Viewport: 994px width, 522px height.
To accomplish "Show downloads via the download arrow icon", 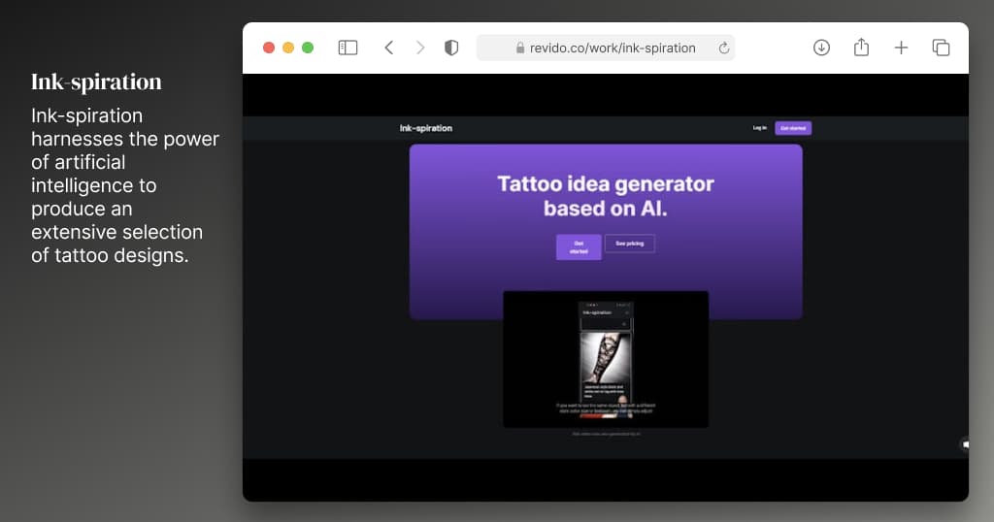I will click(x=821, y=48).
